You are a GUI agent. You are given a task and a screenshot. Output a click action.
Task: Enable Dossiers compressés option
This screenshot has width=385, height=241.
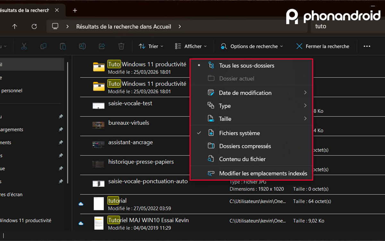coord(245,146)
